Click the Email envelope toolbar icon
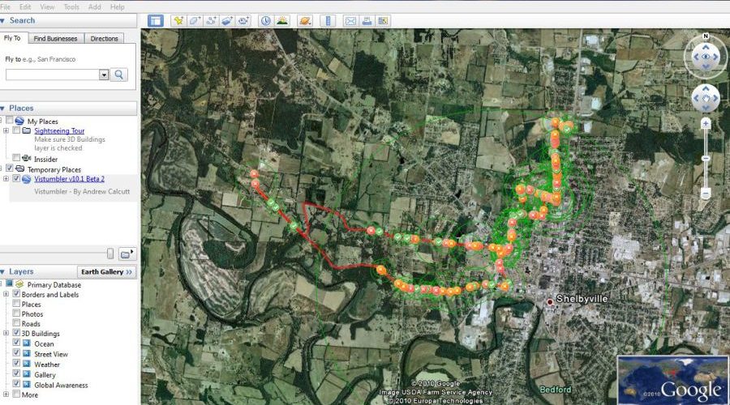Viewport: 730px width, 405px height. (x=350, y=20)
